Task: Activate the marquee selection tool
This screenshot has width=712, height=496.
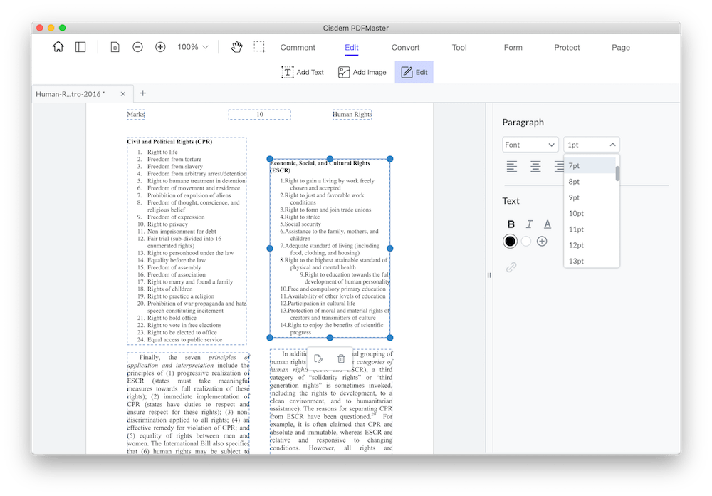Action: click(259, 47)
